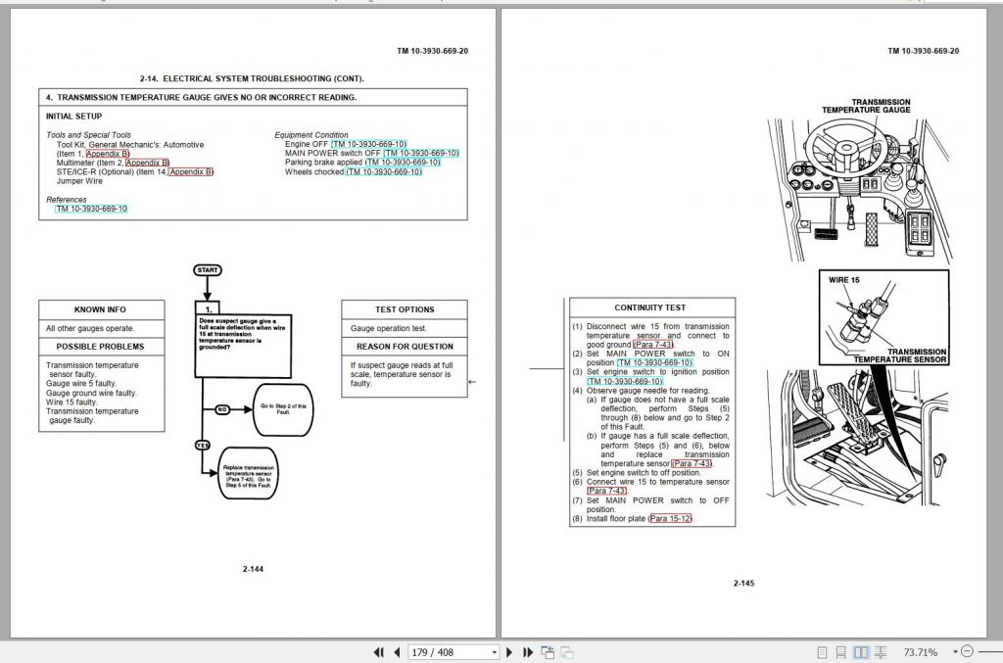Switch to single page view layout

pos(823,652)
